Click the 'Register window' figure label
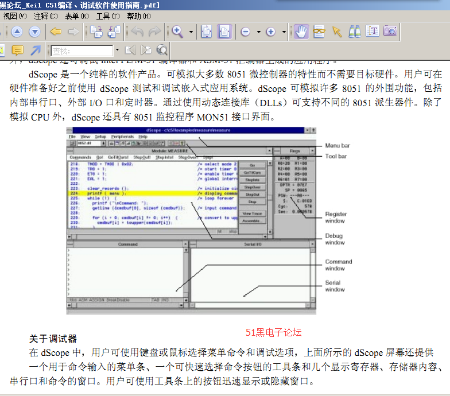The width and height of the screenshot is (450, 396). 336,217
